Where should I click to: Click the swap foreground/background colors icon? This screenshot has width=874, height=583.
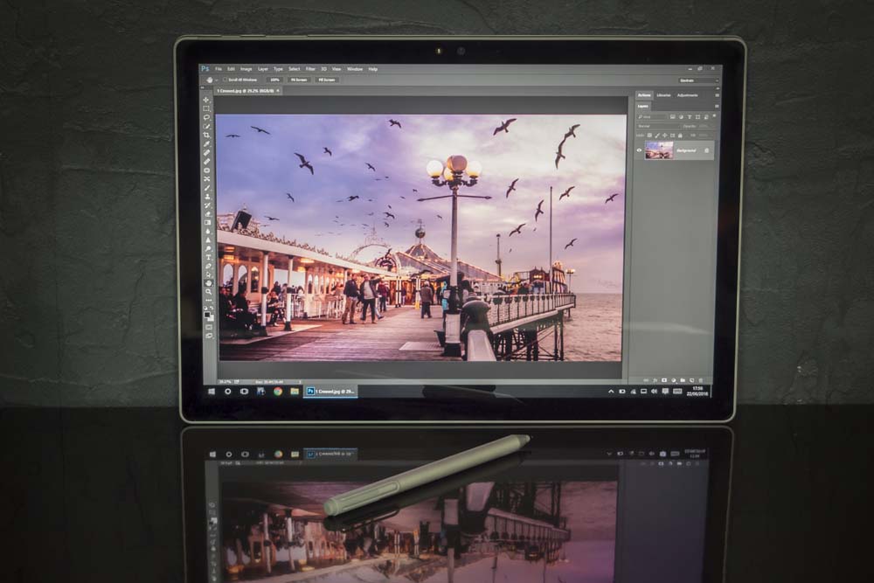pyautogui.click(x=212, y=308)
